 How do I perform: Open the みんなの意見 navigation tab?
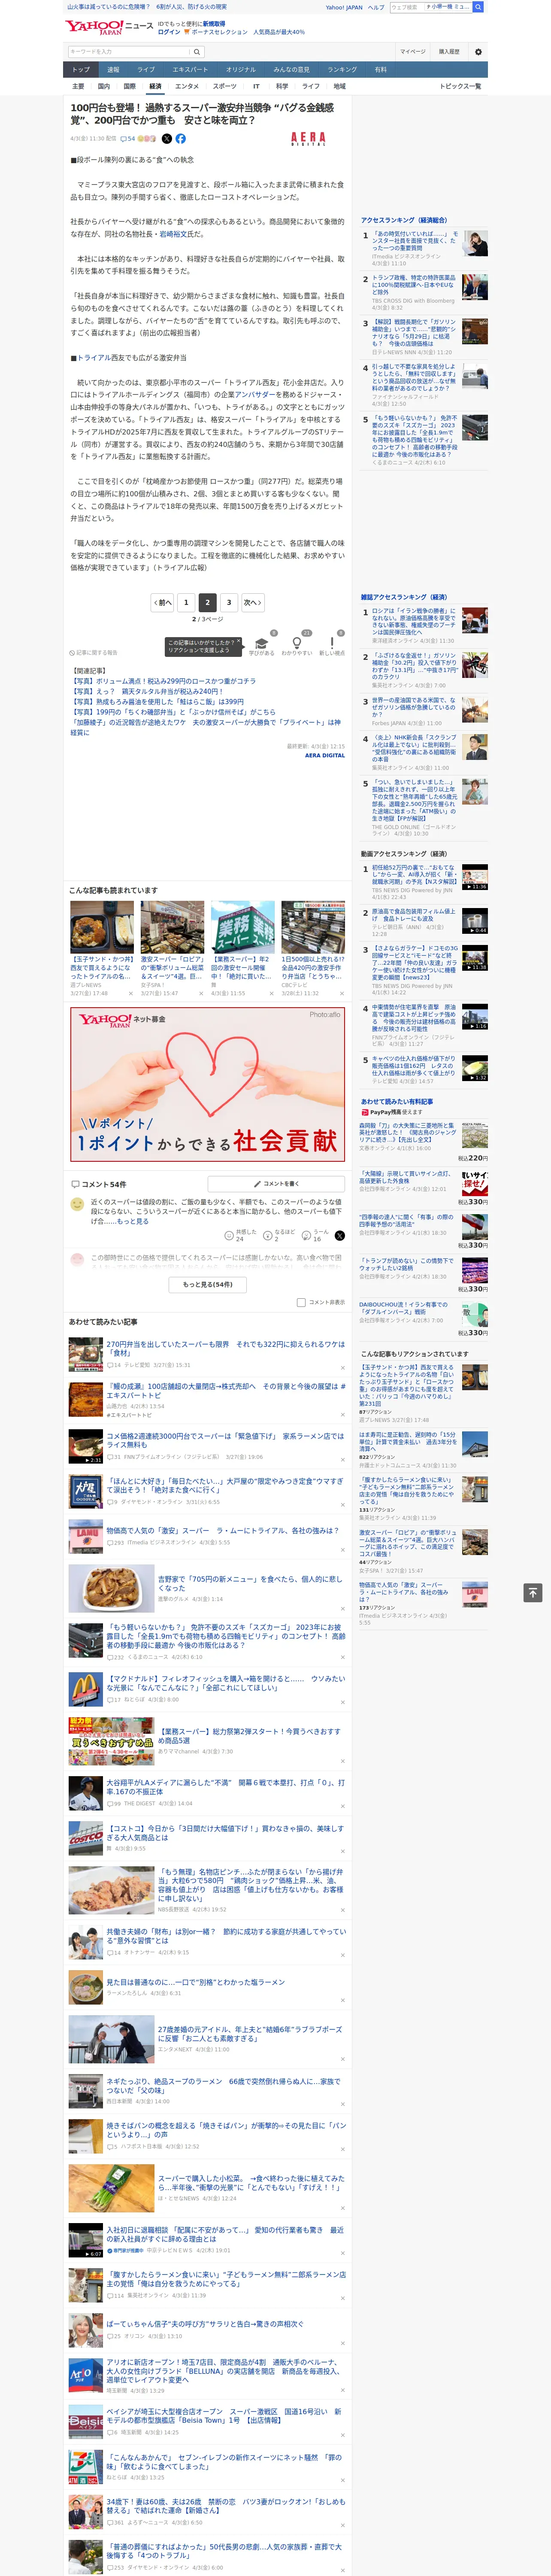[292, 70]
